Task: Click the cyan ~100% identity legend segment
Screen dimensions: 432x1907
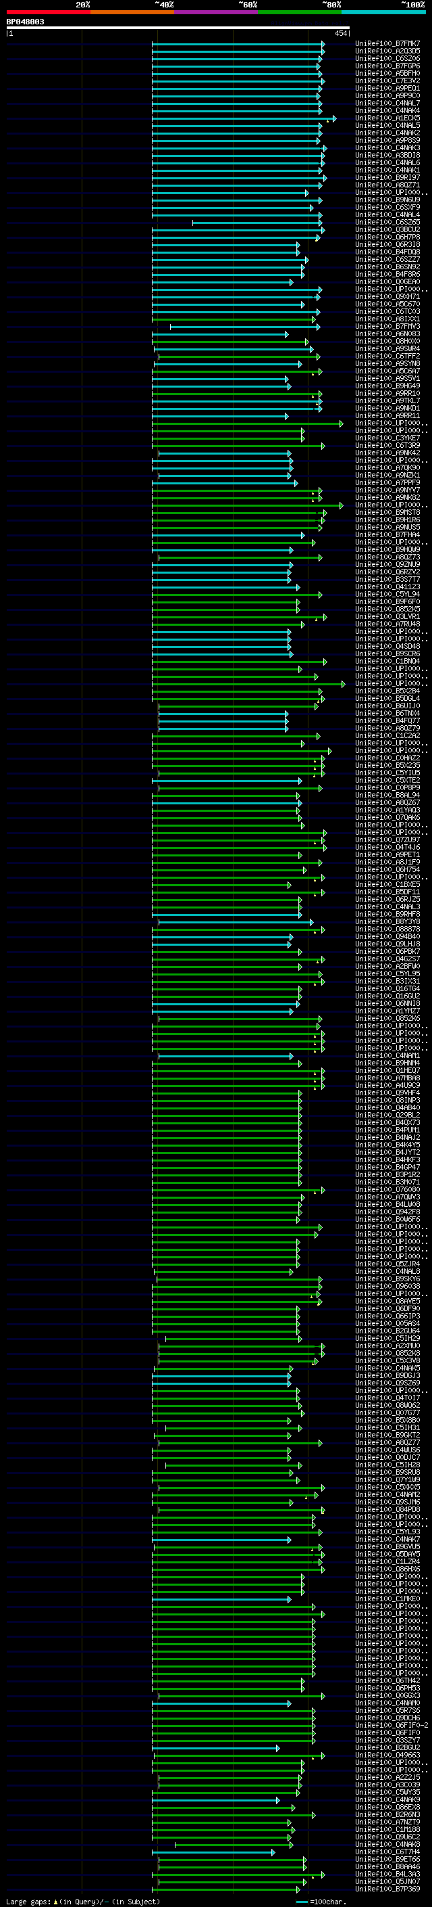Action: point(383,12)
